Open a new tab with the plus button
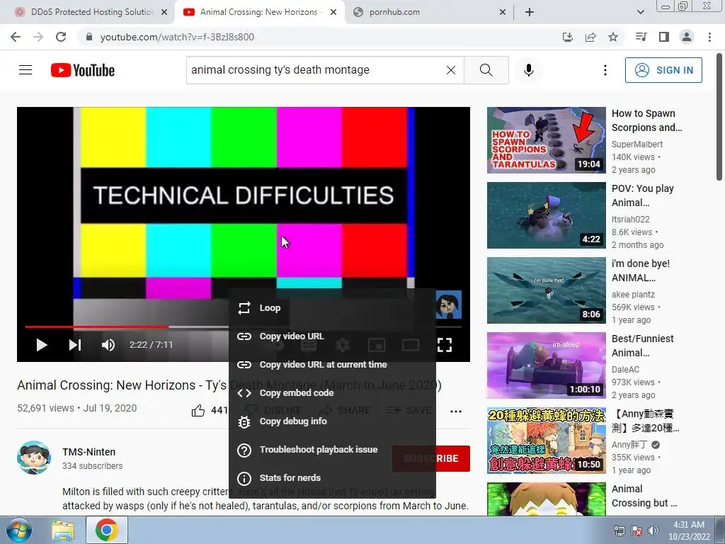This screenshot has height=544, width=725. [x=530, y=12]
